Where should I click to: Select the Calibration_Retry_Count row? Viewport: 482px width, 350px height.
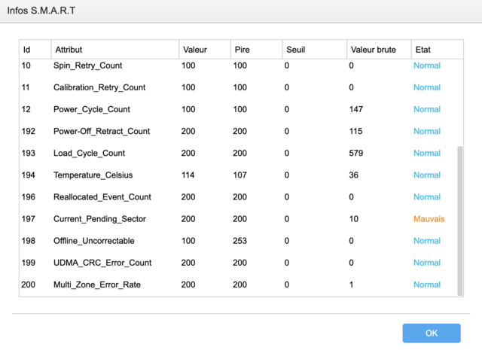coord(238,87)
